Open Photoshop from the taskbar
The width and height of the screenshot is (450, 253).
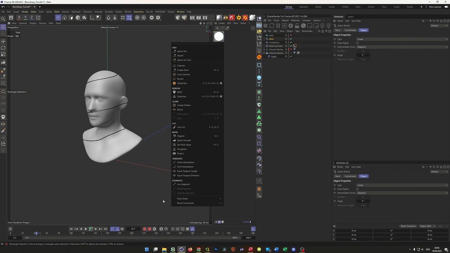pos(216,249)
